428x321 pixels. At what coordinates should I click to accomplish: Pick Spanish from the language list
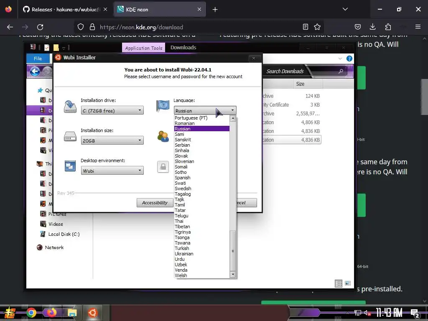(202, 178)
